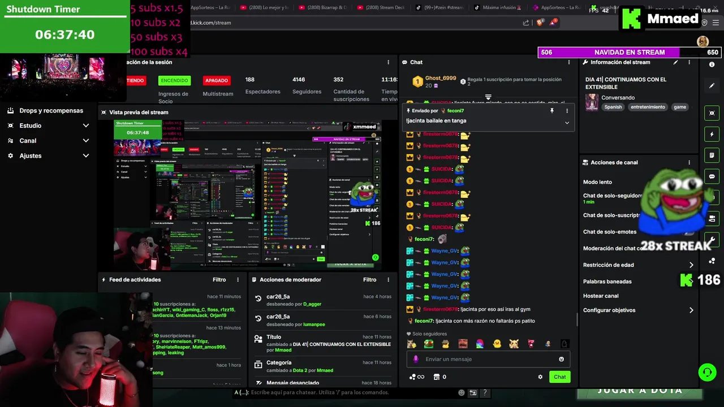
Task: Click the picture icon in Dota chat bar
Action: pos(473,392)
